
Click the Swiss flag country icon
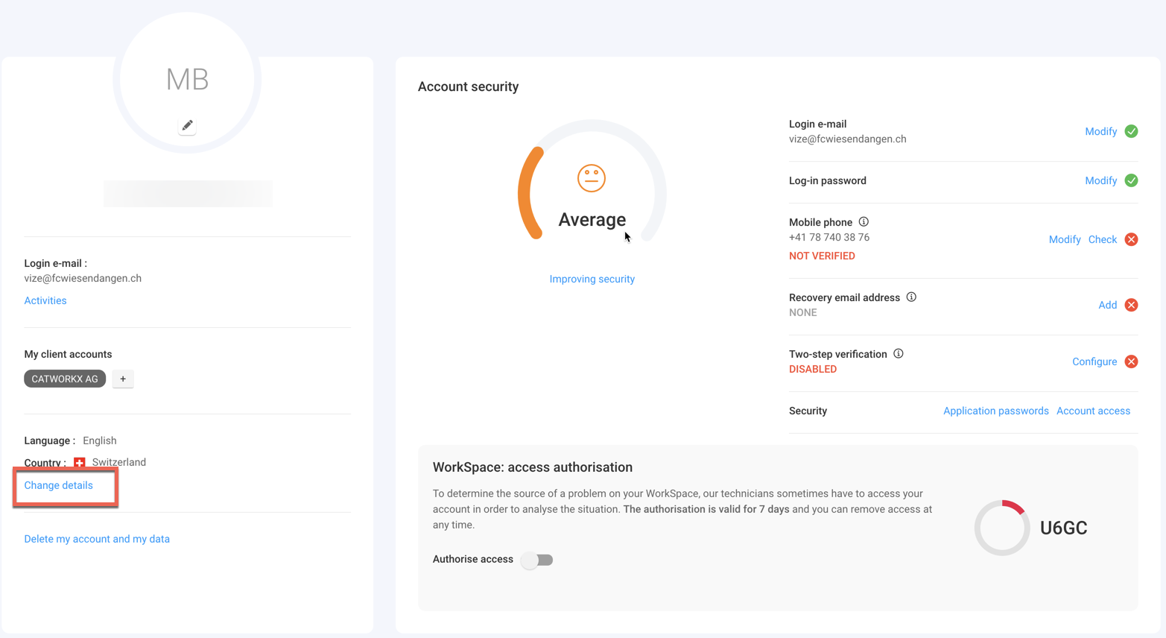pyautogui.click(x=80, y=463)
